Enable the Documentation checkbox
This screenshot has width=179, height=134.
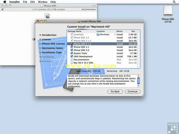point(72,60)
